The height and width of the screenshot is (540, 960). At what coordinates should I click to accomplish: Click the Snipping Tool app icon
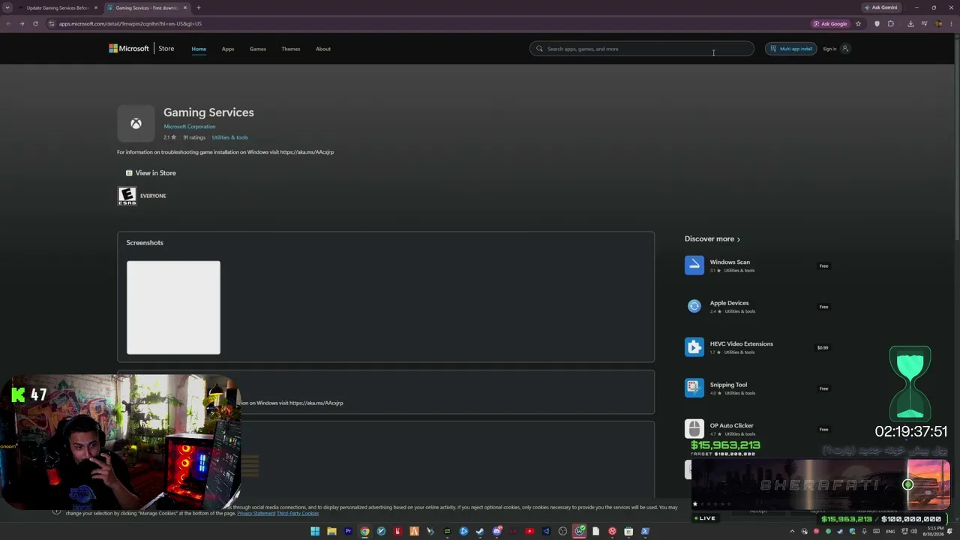(x=694, y=388)
